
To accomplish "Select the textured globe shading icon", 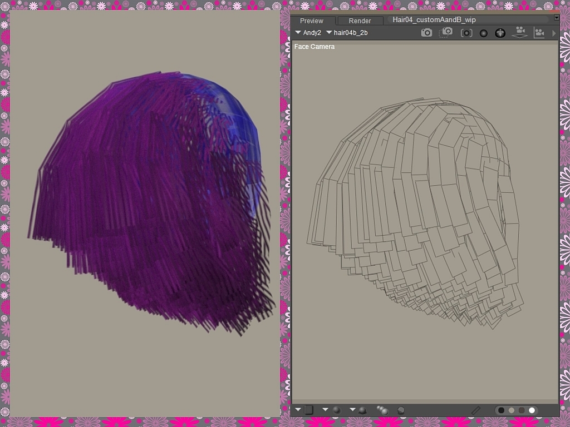I will pyautogui.click(x=500, y=32).
